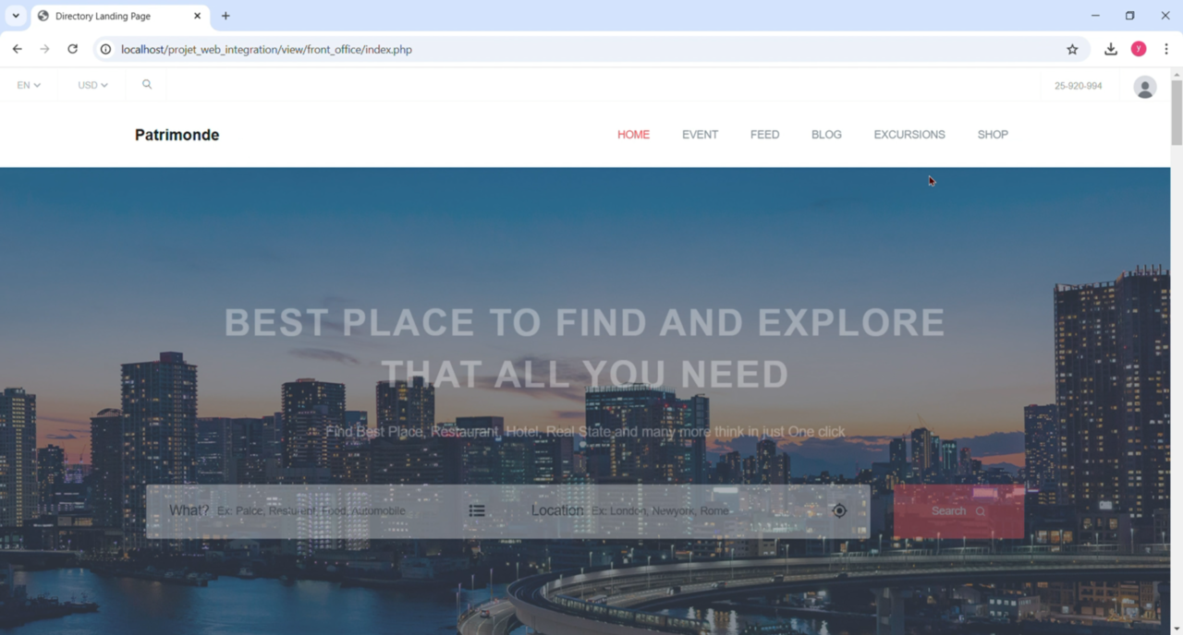Screen dimensions: 1183x635
Task: Open the tab search dropdown arrow
Action: [x=16, y=16]
